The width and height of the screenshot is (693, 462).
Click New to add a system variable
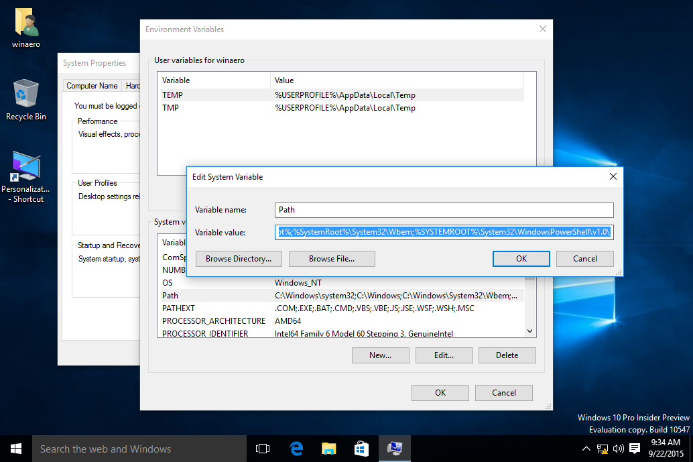tap(380, 355)
